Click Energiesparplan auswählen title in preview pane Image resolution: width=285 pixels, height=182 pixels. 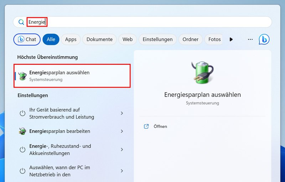202,95
